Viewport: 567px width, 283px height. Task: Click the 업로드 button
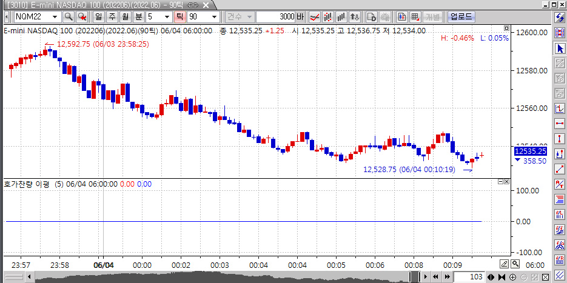[461, 16]
